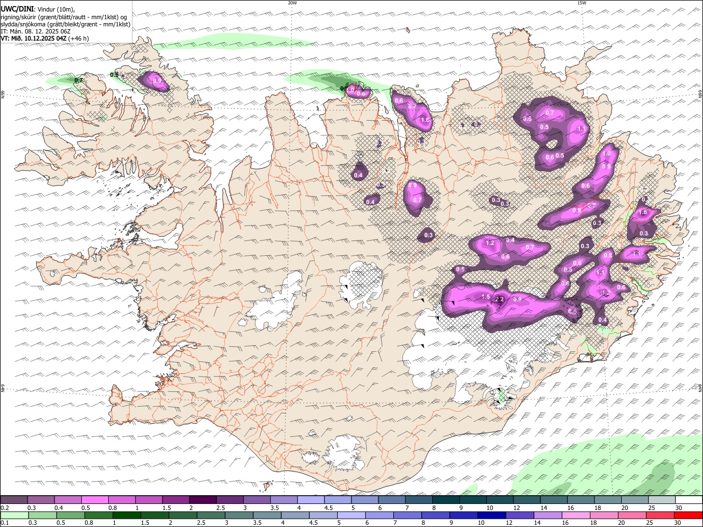Viewport: 703px width, 527px height.
Task: Click the light gray 25–30 upper legend swatch
Action: click(662, 500)
